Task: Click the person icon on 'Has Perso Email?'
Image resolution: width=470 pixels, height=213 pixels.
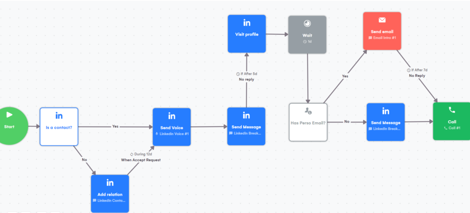Action: pos(308,111)
